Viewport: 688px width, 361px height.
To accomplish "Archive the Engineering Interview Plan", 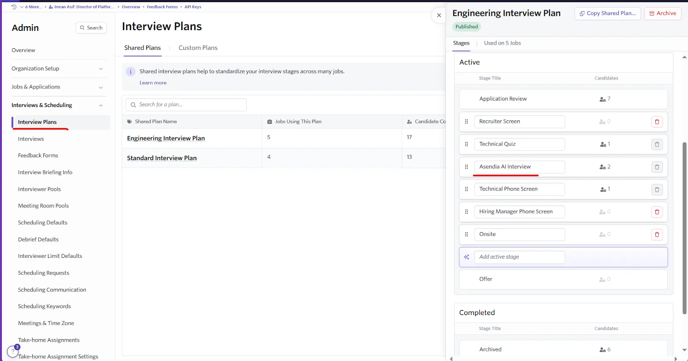I will 663,13.
